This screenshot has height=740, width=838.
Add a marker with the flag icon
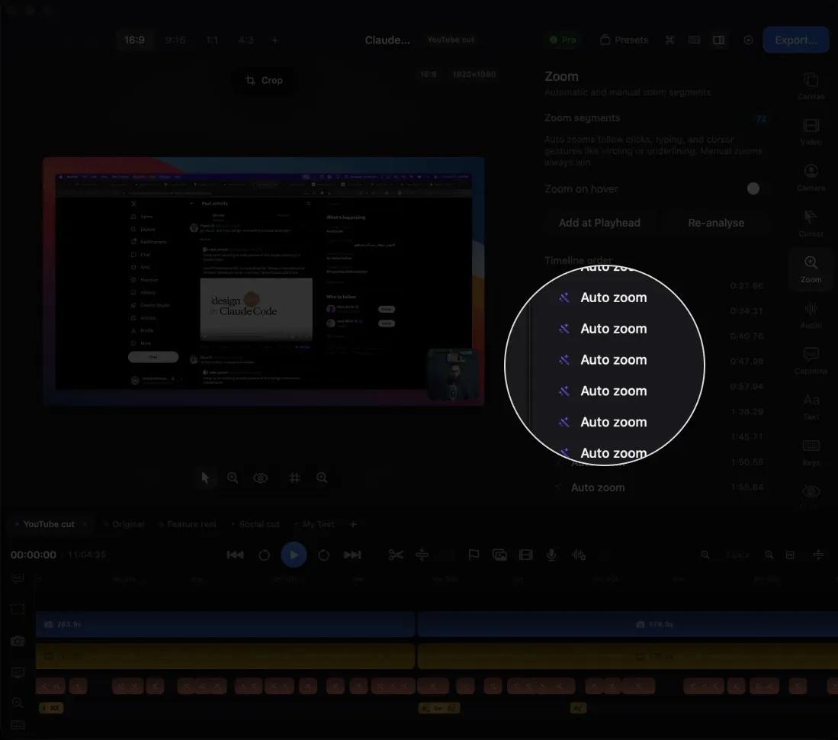coord(474,555)
